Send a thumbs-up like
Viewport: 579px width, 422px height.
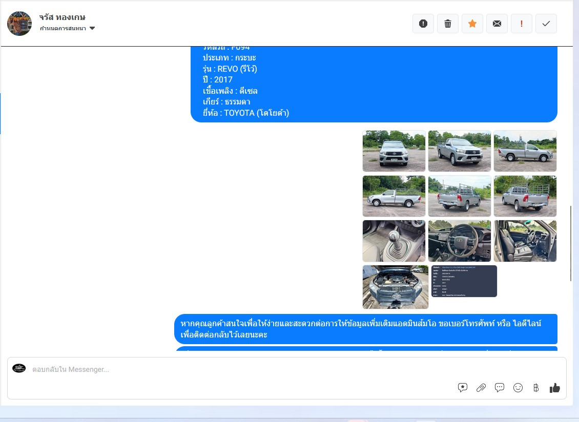pos(555,388)
